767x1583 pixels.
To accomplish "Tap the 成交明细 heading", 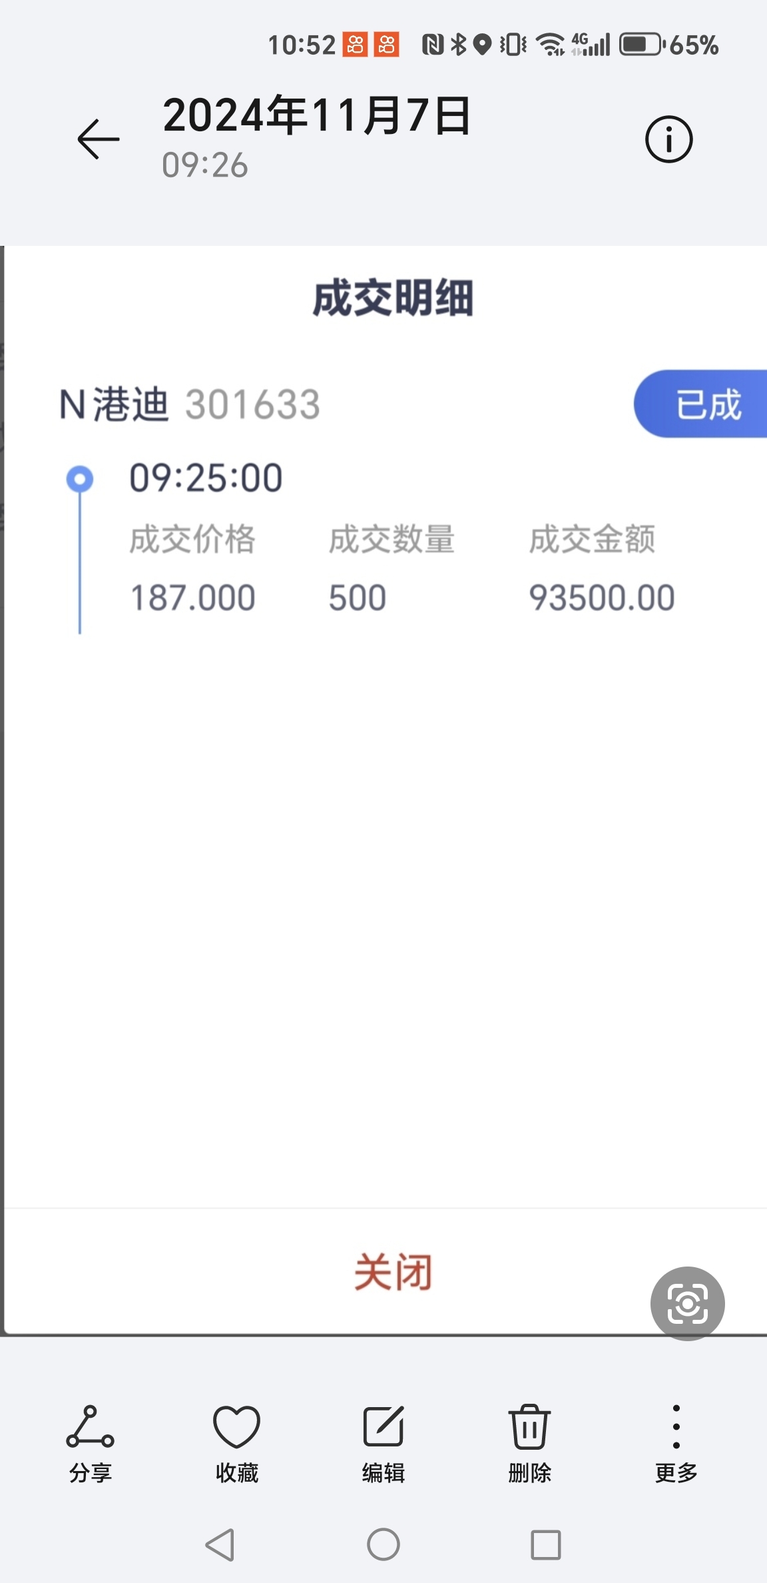I will pos(393,298).
